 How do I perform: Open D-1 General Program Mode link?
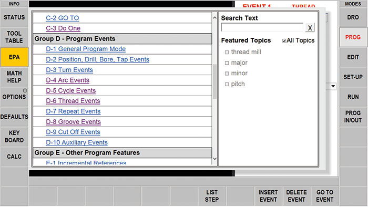(86, 49)
